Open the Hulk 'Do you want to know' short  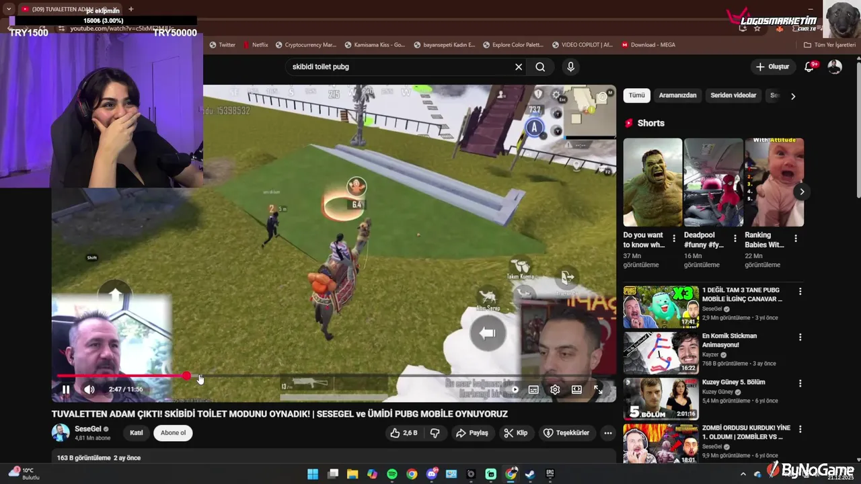click(x=652, y=182)
